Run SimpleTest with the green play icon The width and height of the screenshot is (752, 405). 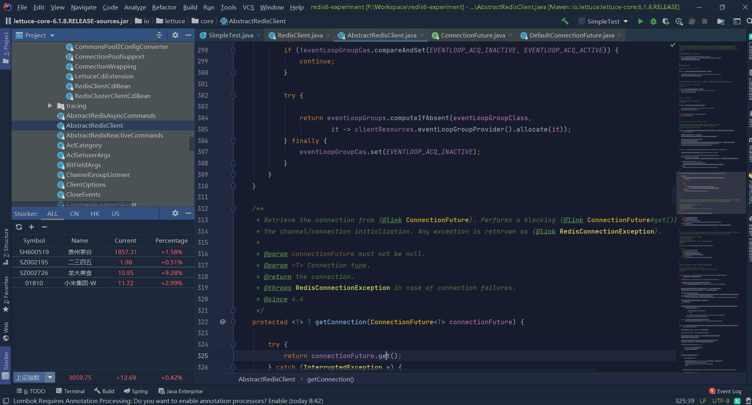640,21
